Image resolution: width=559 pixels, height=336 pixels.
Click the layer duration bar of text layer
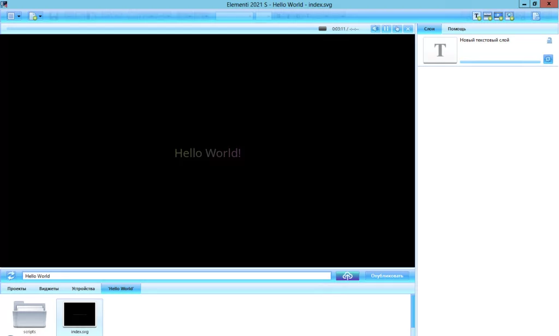click(499, 62)
